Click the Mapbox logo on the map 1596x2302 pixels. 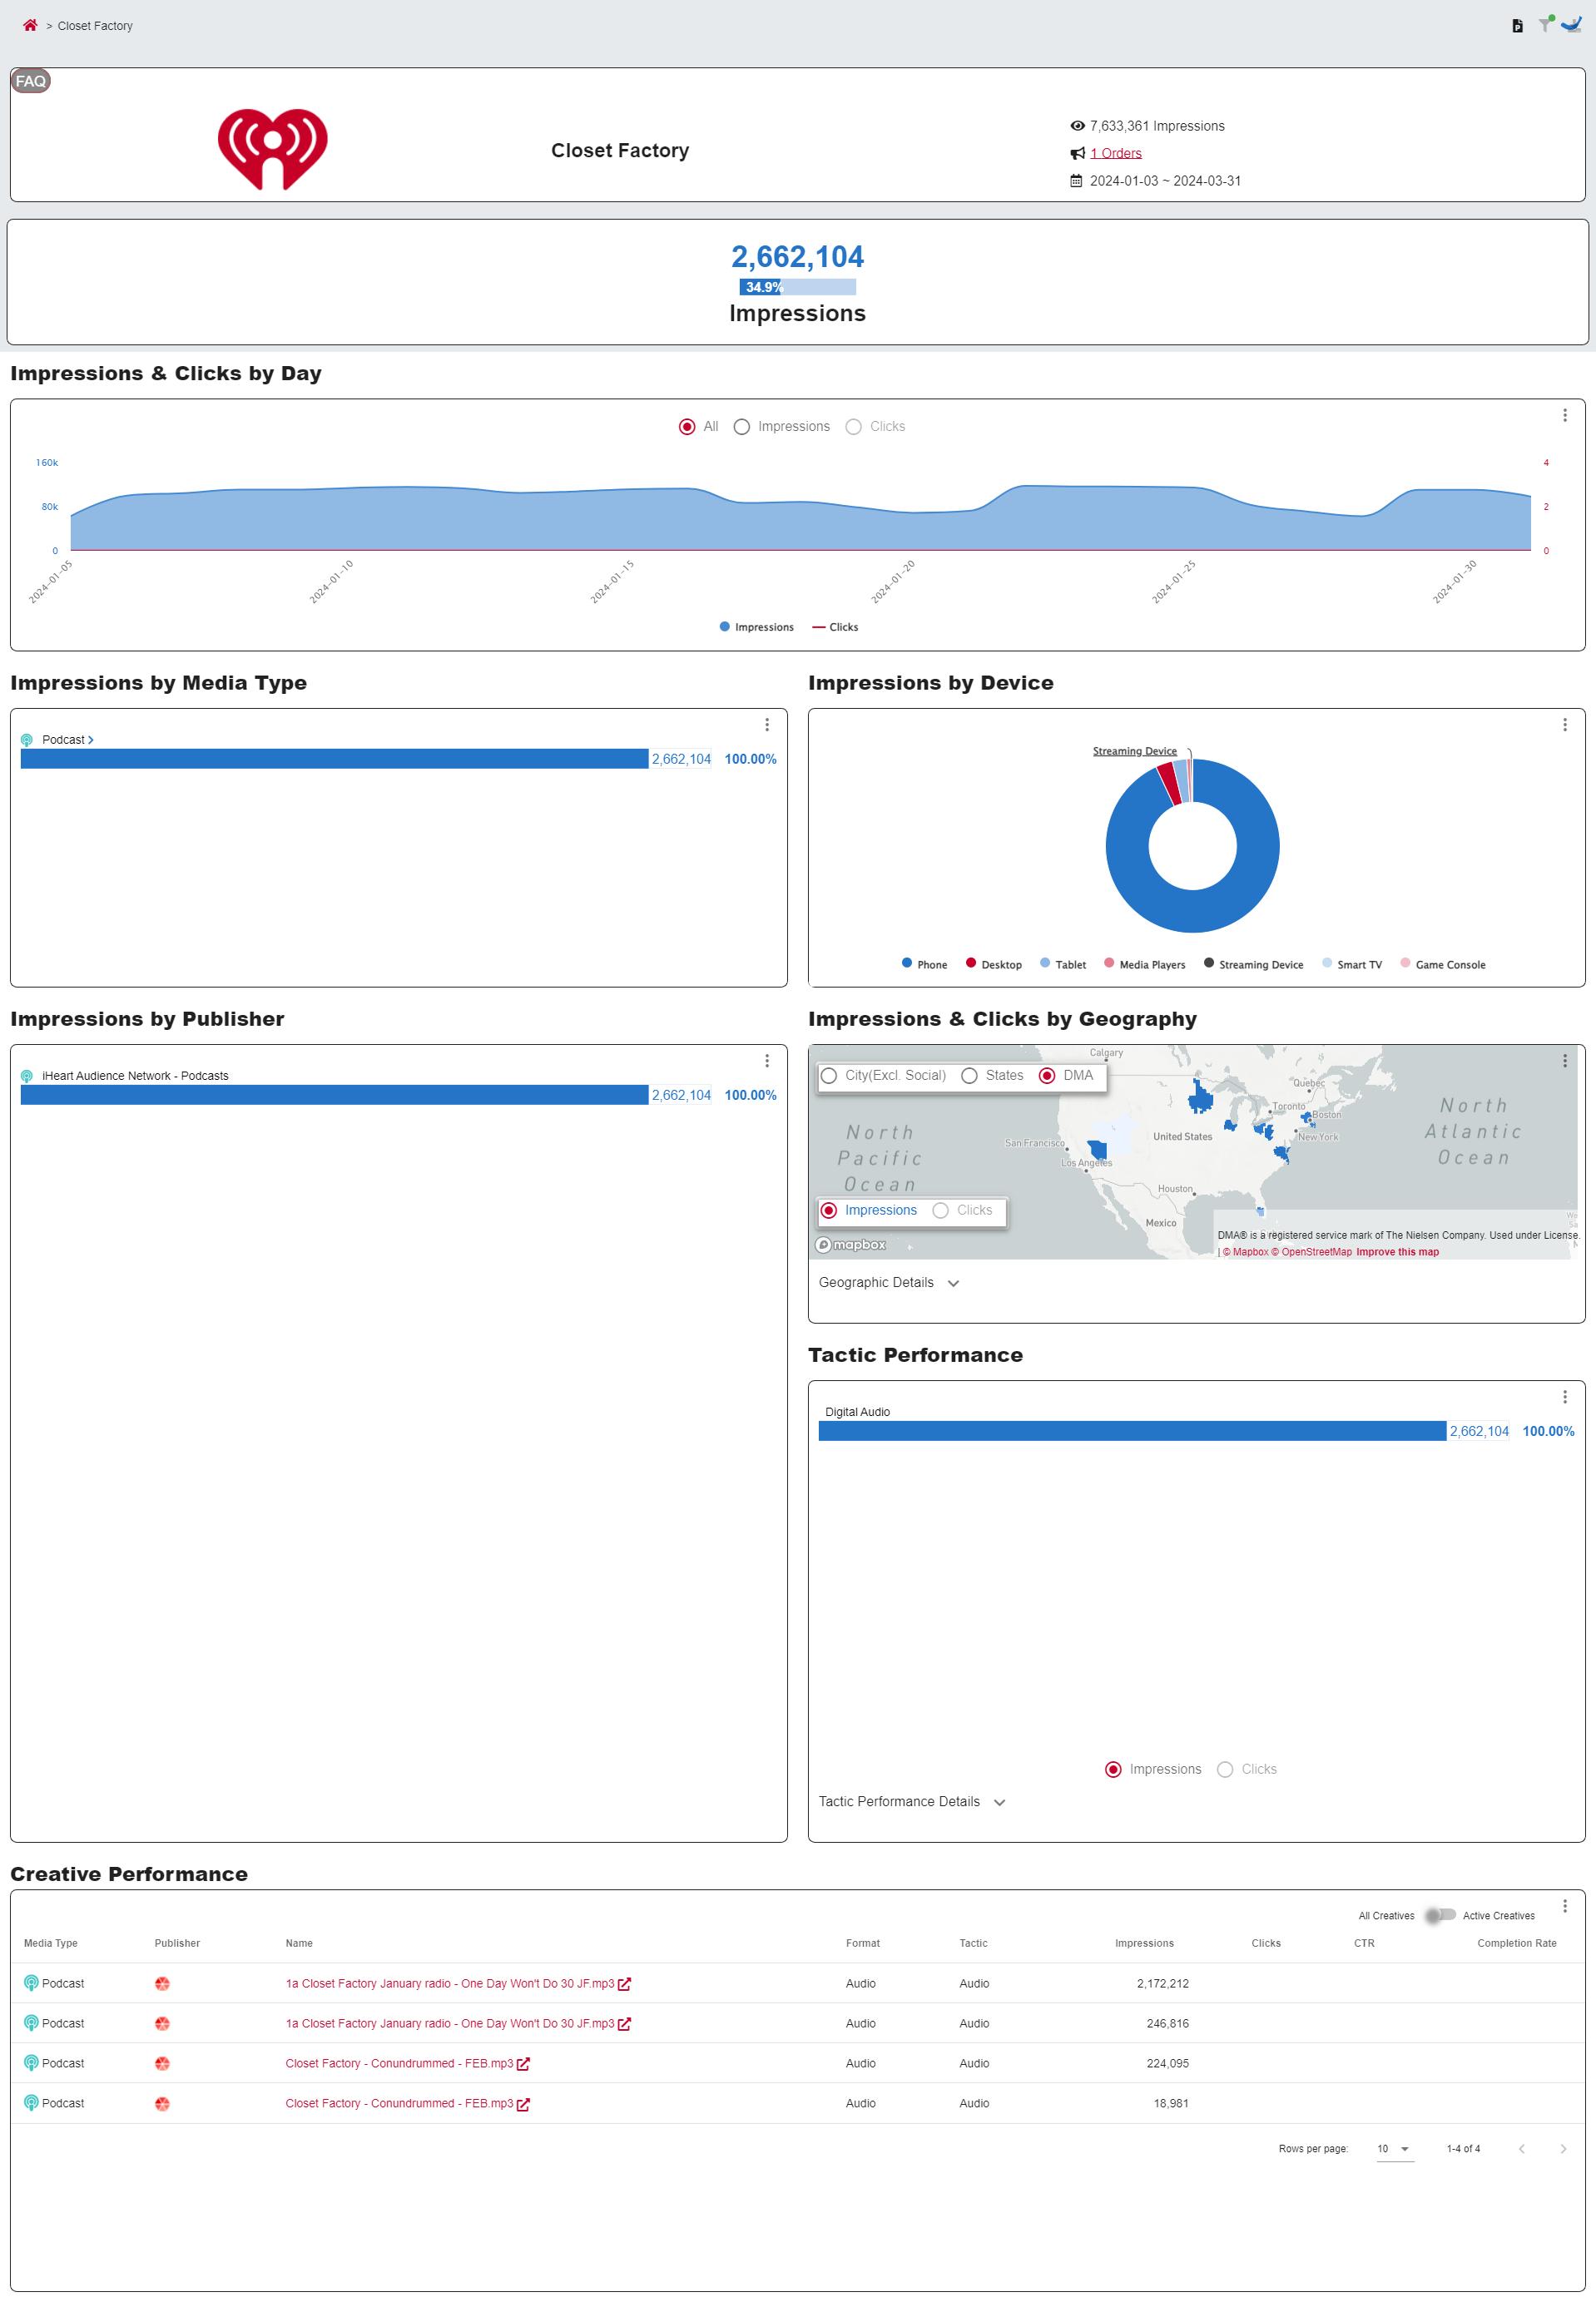tap(851, 1245)
